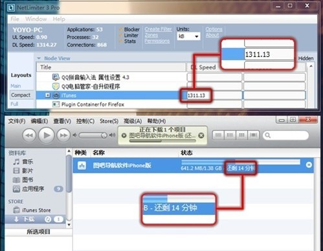Open iTunes 编辑(E) menu
The height and width of the screenshot is (251, 323).
39,121
